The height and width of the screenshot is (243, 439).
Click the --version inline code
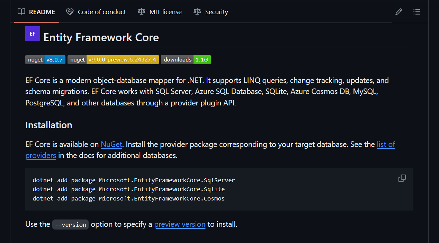pyautogui.click(x=71, y=224)
